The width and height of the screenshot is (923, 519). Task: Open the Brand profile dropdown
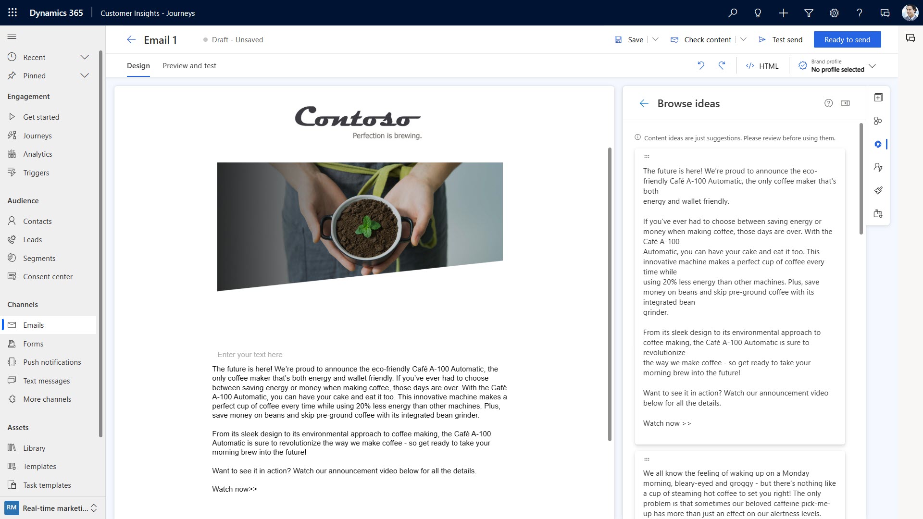point(873,66)
